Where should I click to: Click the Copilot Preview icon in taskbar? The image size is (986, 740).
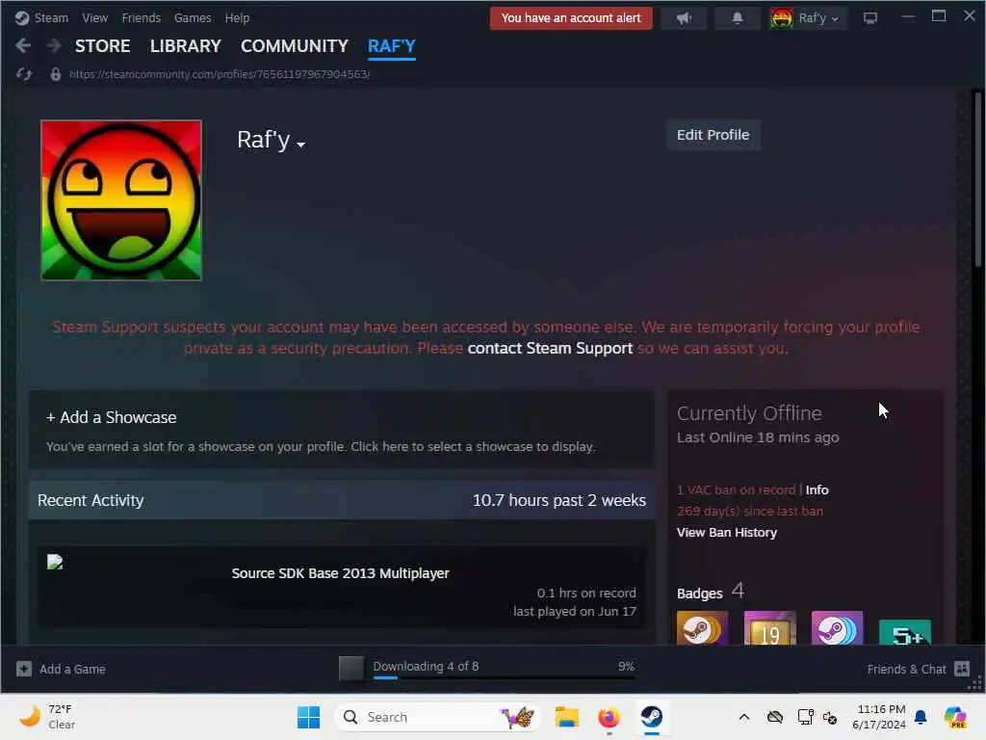[x=956, y=717]
